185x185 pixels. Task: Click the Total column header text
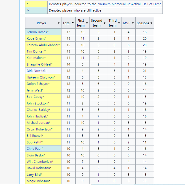67,23
